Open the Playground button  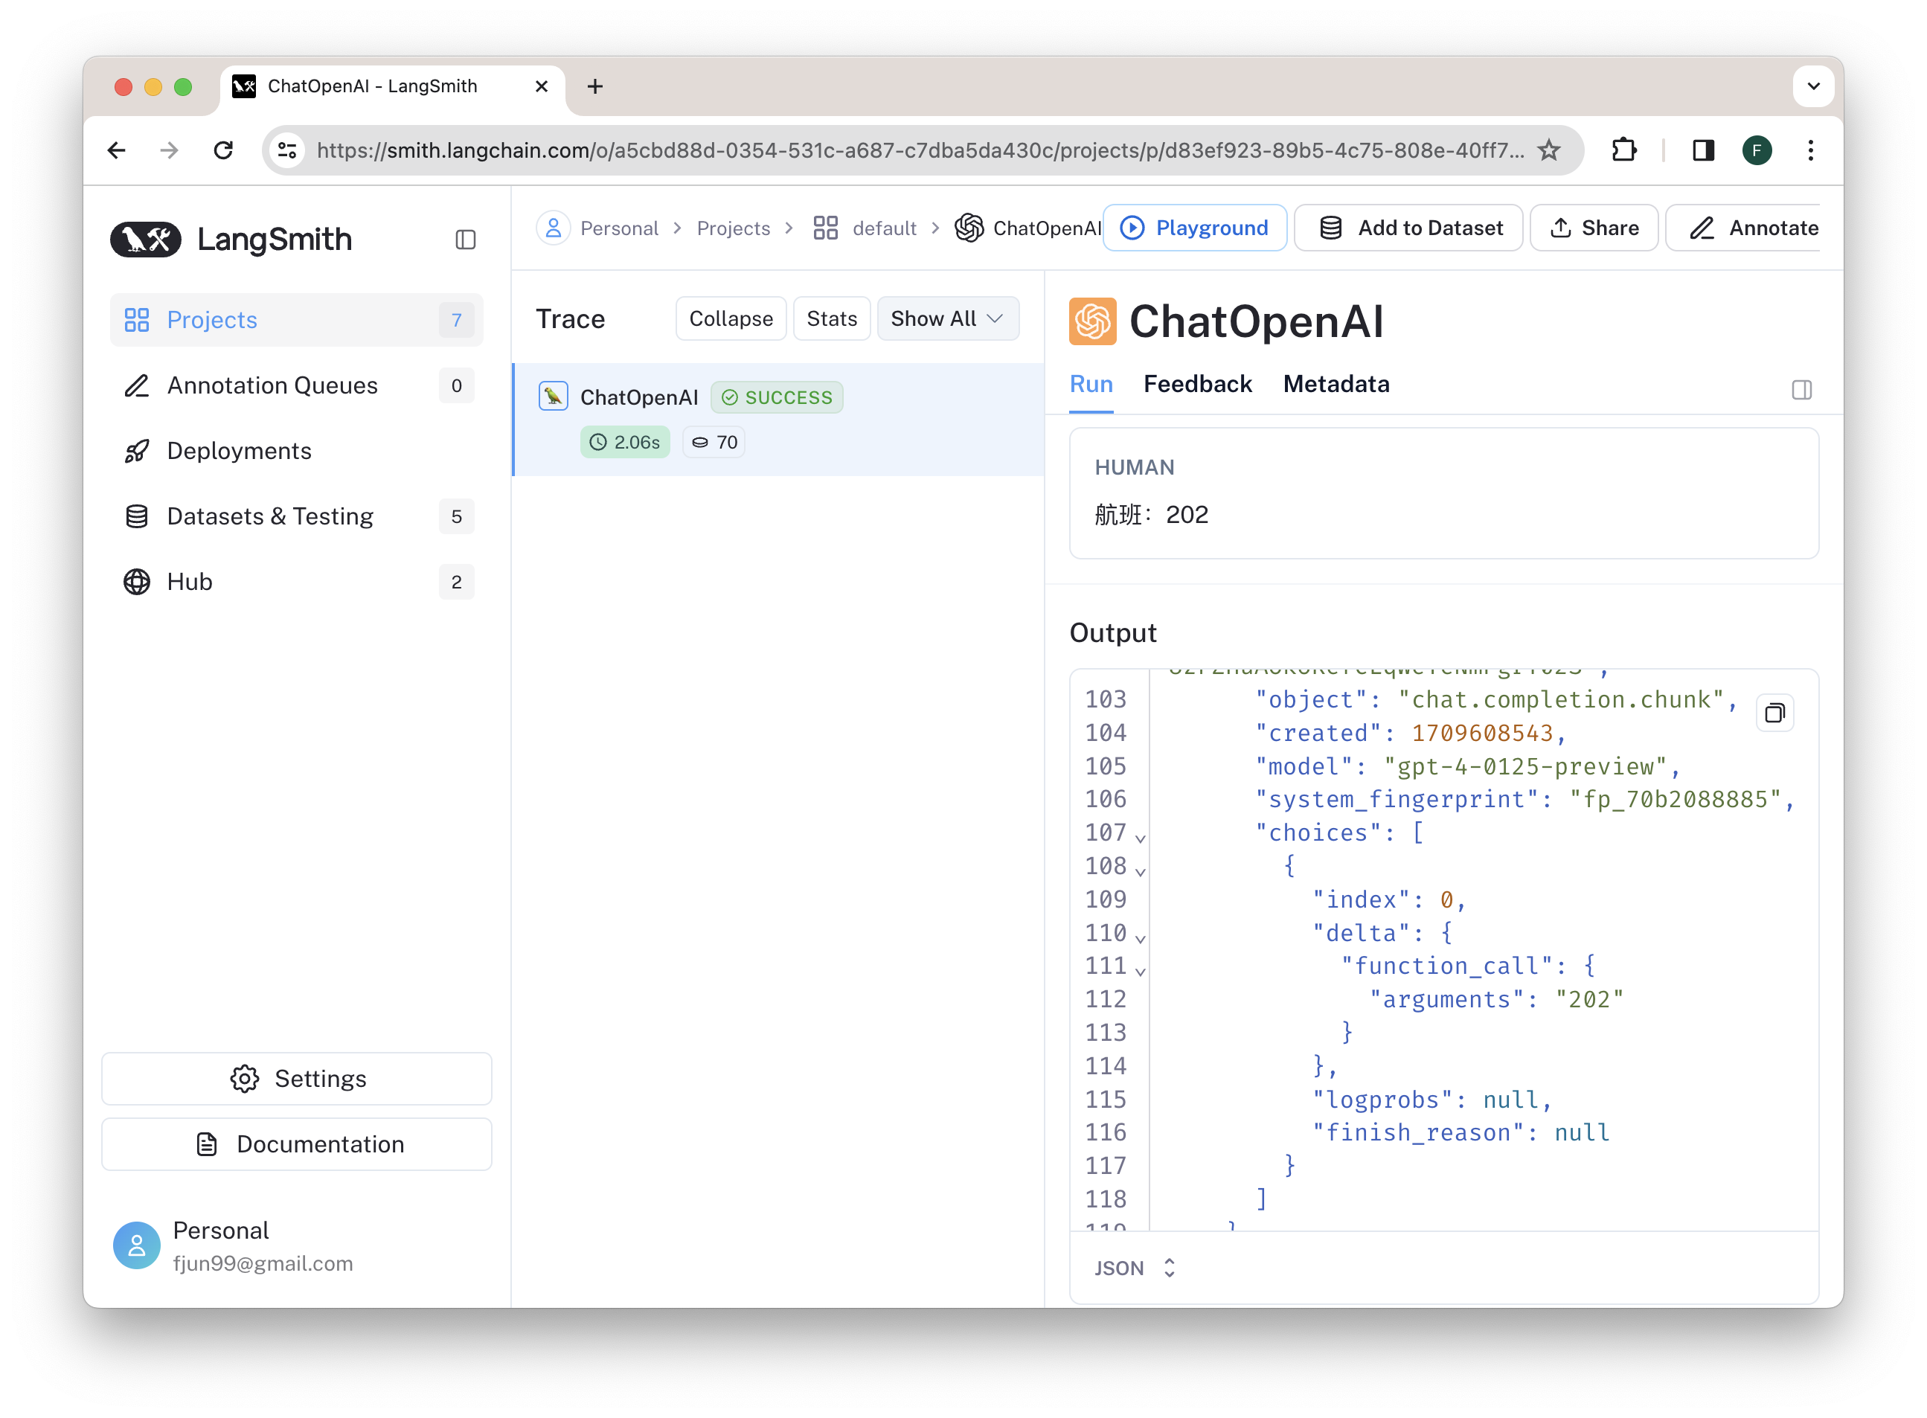1194,228
